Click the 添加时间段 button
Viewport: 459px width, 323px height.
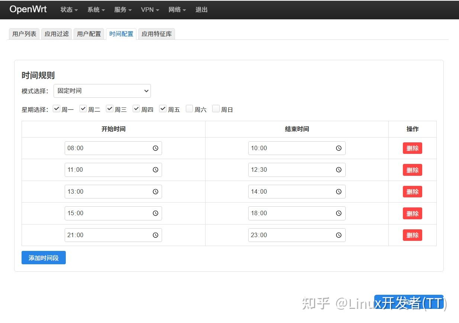pos(43,258)
